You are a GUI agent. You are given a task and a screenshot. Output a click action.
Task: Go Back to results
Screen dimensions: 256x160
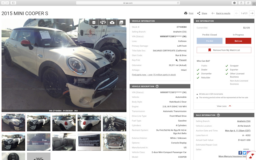[223, 13]
